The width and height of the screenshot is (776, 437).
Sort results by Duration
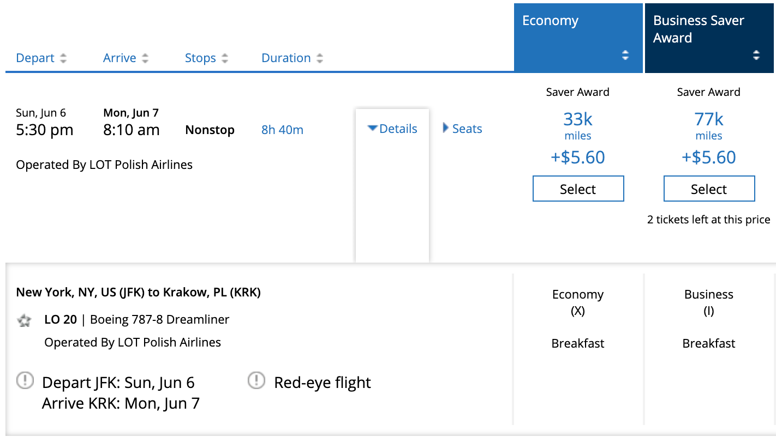(286, 58)
